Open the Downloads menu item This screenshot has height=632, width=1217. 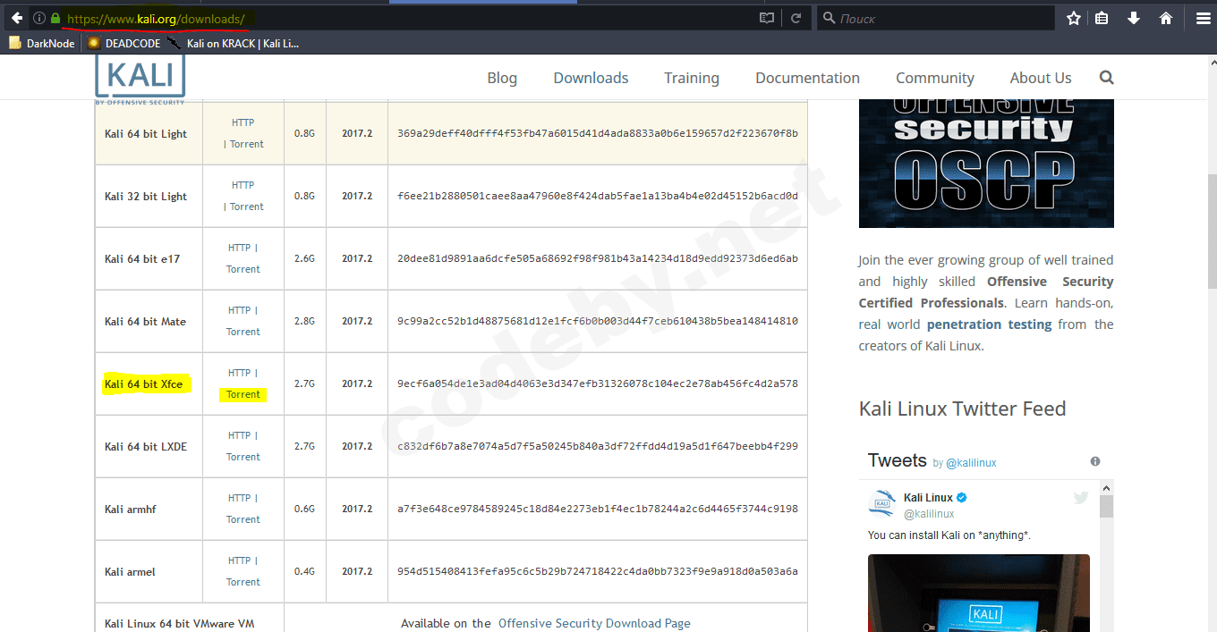591,78
